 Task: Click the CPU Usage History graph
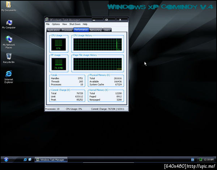pos(98,45)
